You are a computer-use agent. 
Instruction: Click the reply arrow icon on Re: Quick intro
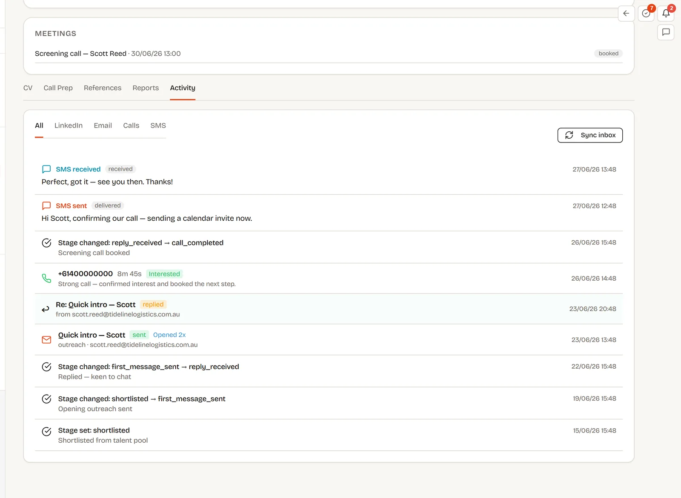(46, 309)
